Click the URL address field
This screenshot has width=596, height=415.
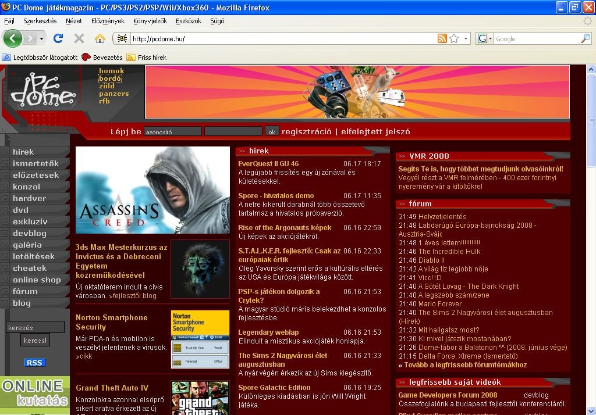[x=283, y=39]
